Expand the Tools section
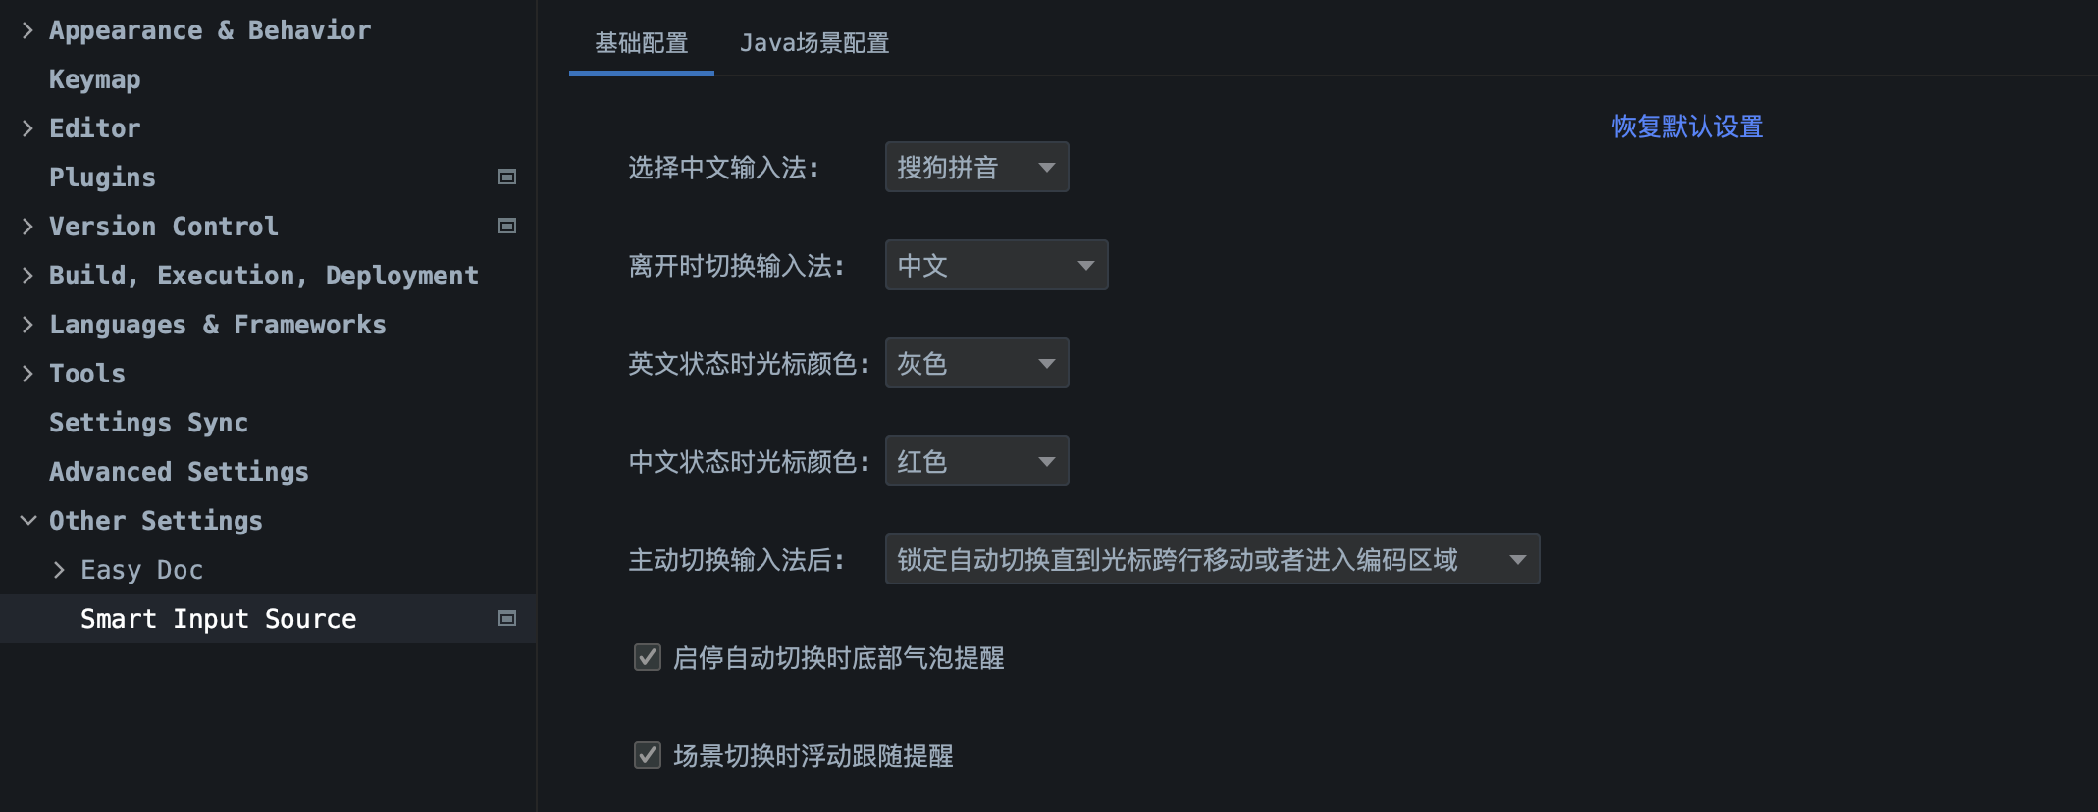The width and height of the screenshot is (2098, 812). point(26,373)
